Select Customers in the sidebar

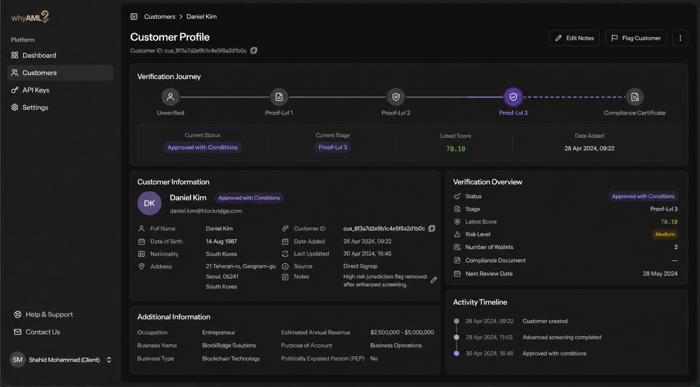point(60,73)
